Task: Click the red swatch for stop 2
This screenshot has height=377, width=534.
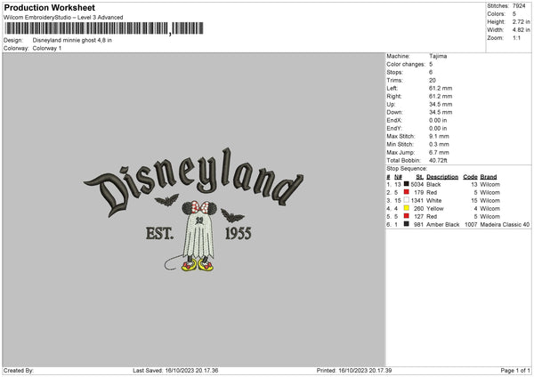Action: tap(407, 192)
